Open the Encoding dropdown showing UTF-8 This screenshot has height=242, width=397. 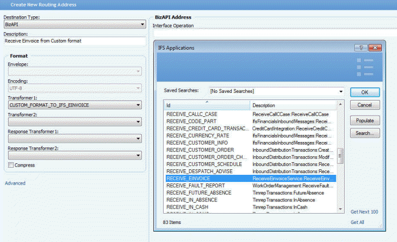75,88
